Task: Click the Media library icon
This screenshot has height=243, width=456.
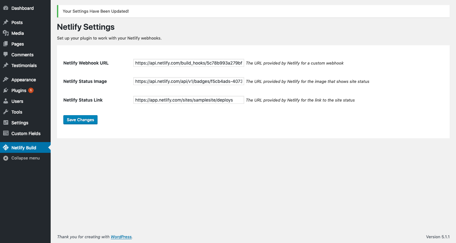Action: [x=6, y=33]
